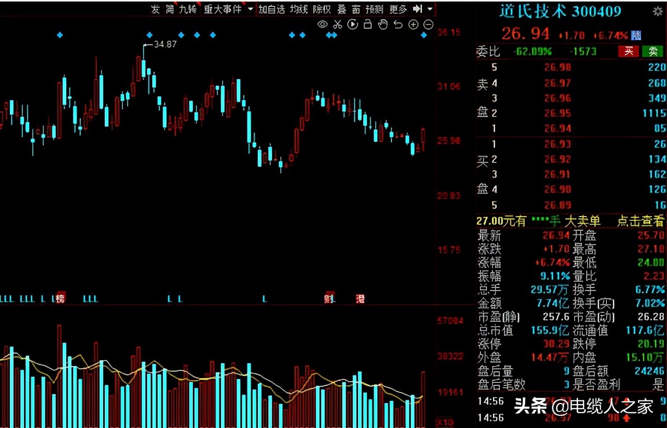Open the 更多 more options menu
Screen dimensions: 667x428
click(398, 9)
